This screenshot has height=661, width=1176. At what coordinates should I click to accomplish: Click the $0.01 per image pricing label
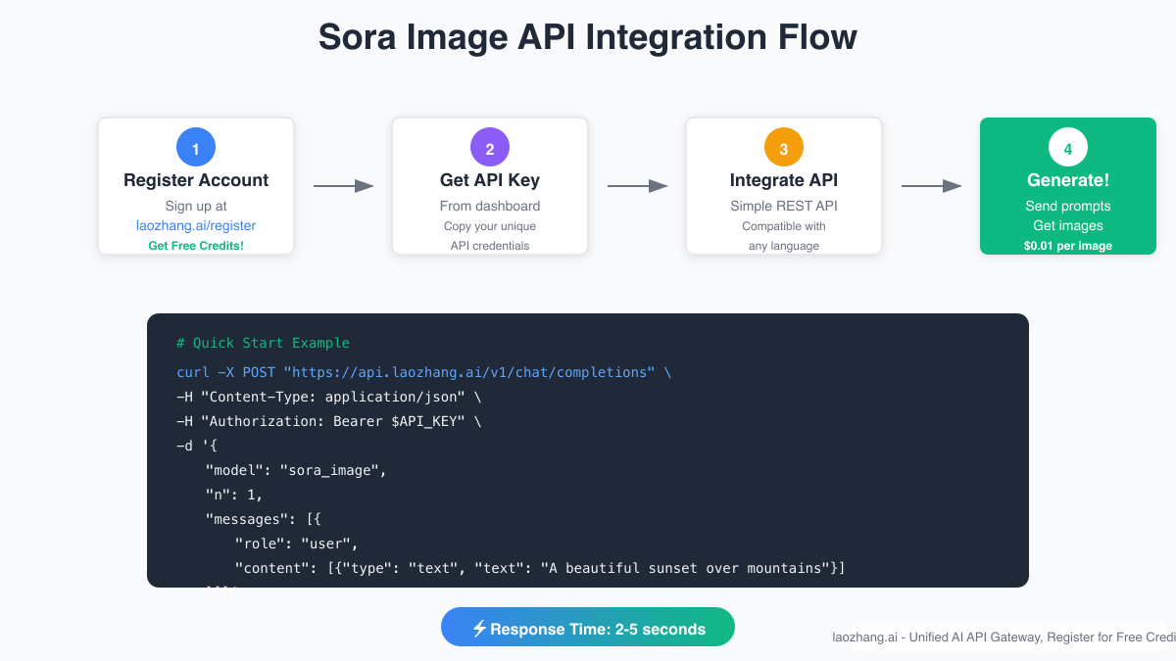coord(1067,246)
